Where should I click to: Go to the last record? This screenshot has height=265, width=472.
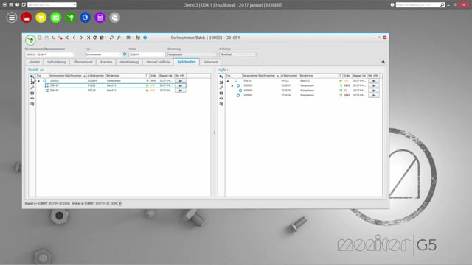(x=88, y=38)
